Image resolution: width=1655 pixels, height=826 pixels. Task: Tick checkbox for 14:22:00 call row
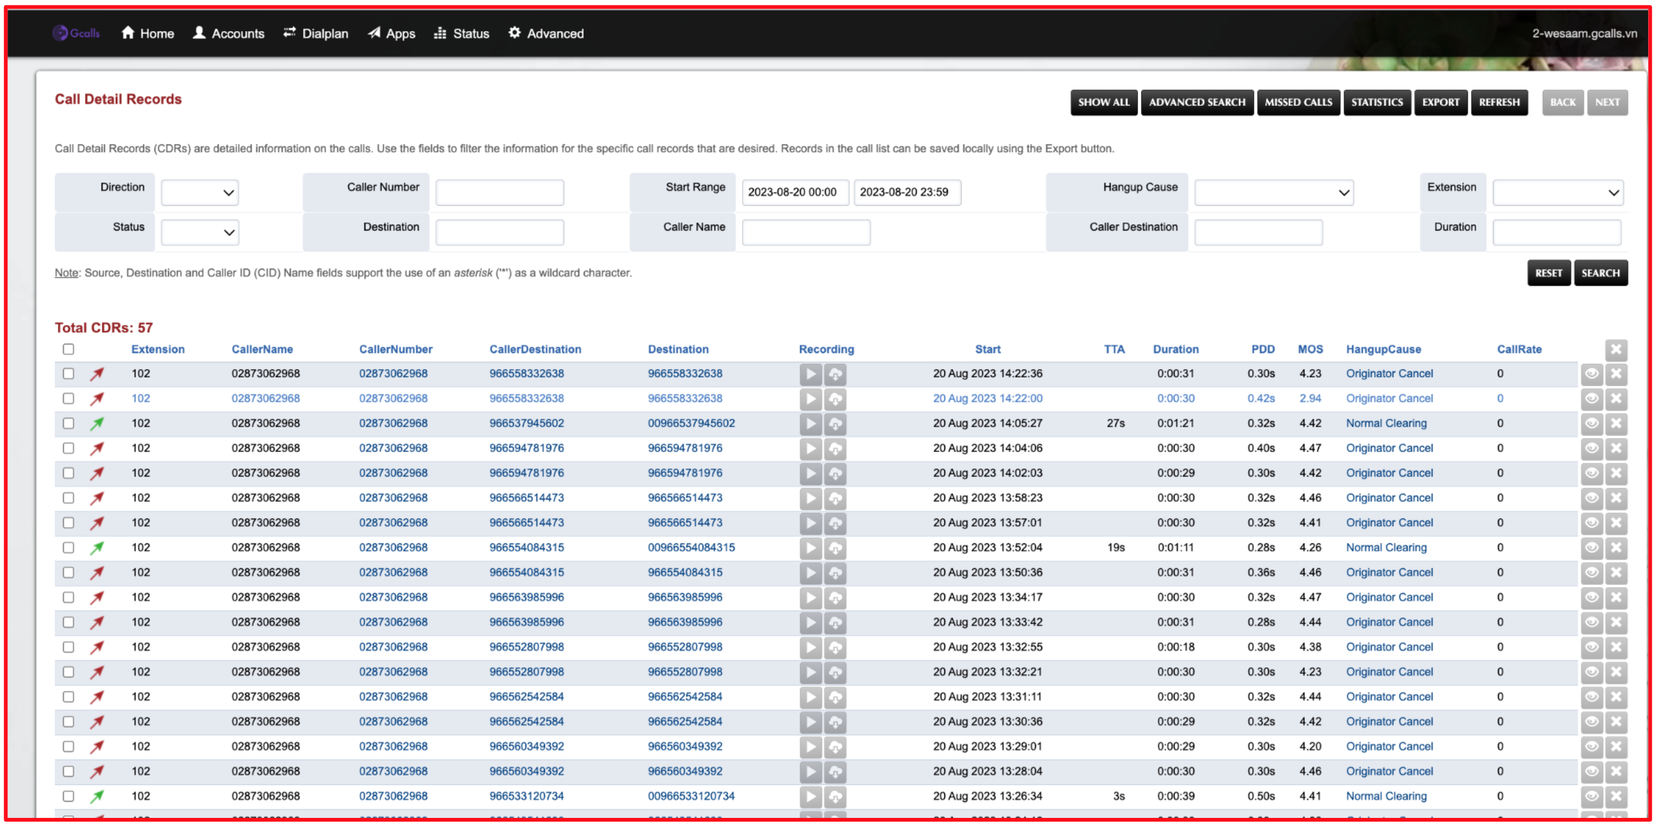pos(69,399)
